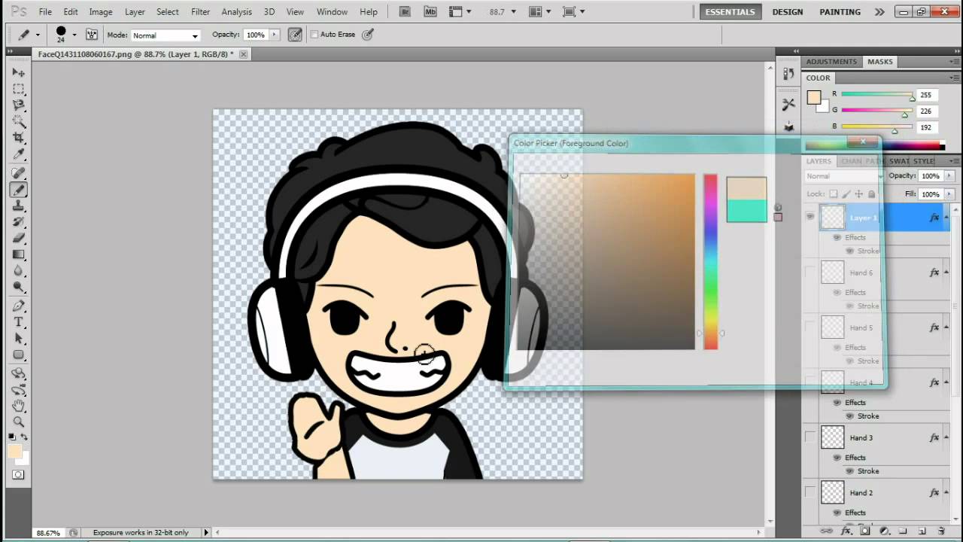Switch to the ADJUSTMENTS tab
This screenshot has width=963, height=542.
click(x=831, y=62)
